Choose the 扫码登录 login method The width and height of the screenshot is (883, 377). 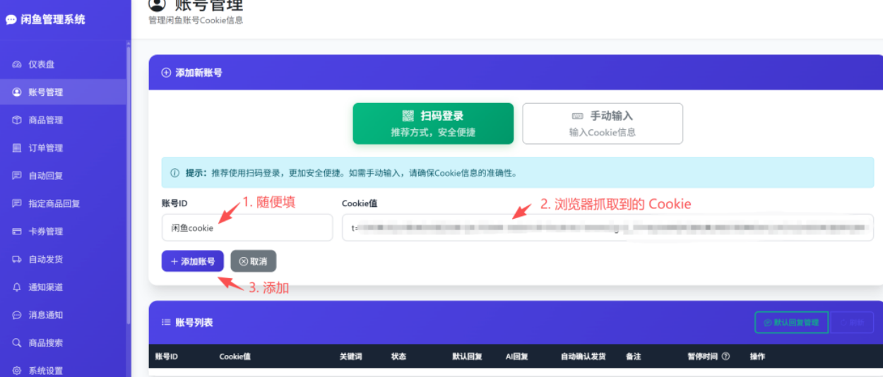click(433, 124)
